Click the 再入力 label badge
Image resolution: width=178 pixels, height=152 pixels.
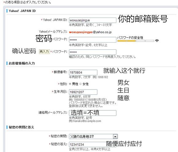coord(44,52)
